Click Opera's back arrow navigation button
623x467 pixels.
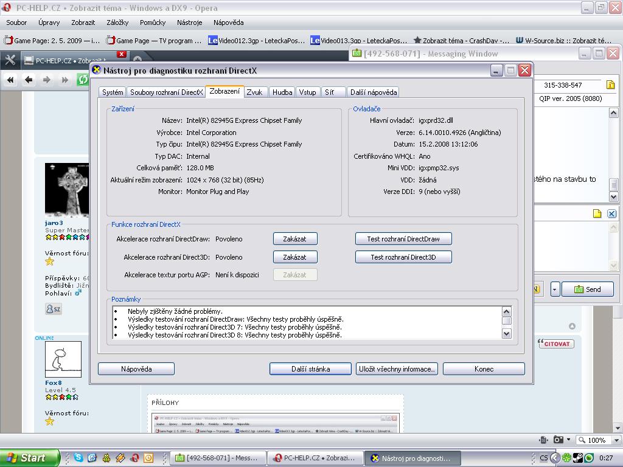(x=29, y=80)
